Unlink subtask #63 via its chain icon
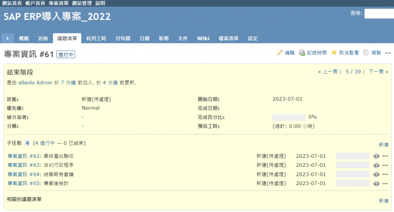 pyautogui.click(x=376, y=165)
